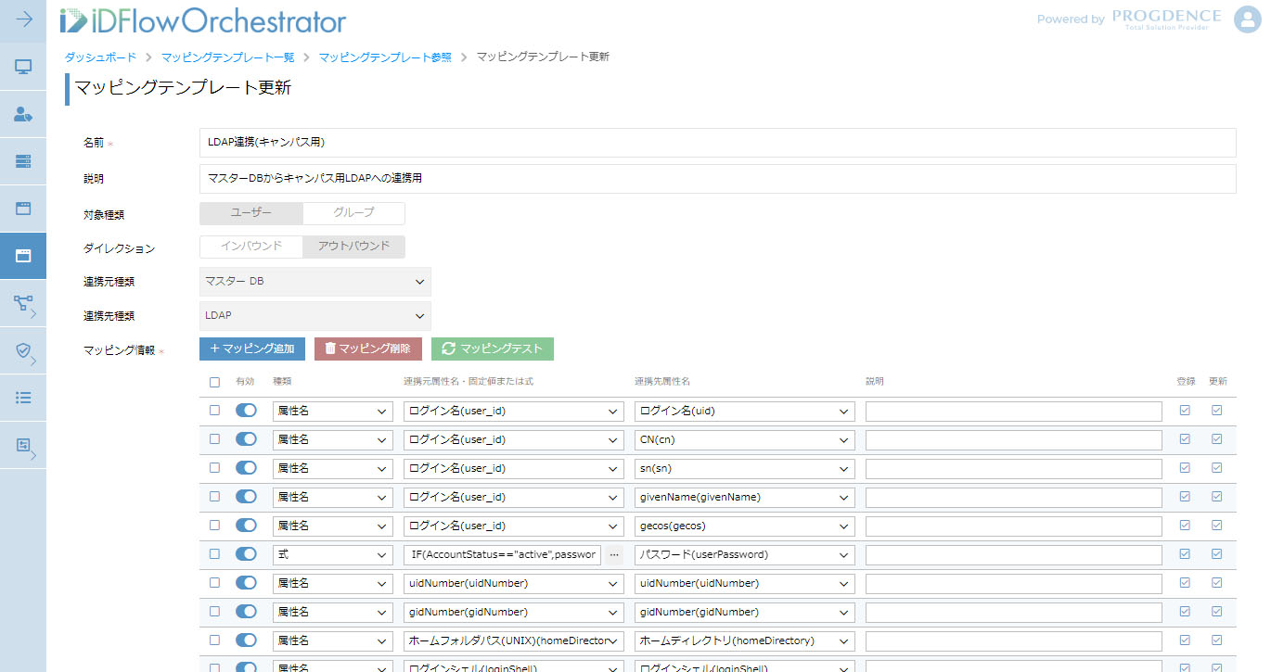Open the givenName(givenName) destination attribute dropdown
Screen dimensions: 1271x672
744,497
